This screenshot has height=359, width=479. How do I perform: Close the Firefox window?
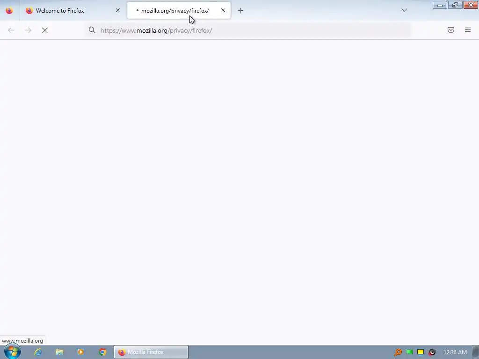point(471,5)
